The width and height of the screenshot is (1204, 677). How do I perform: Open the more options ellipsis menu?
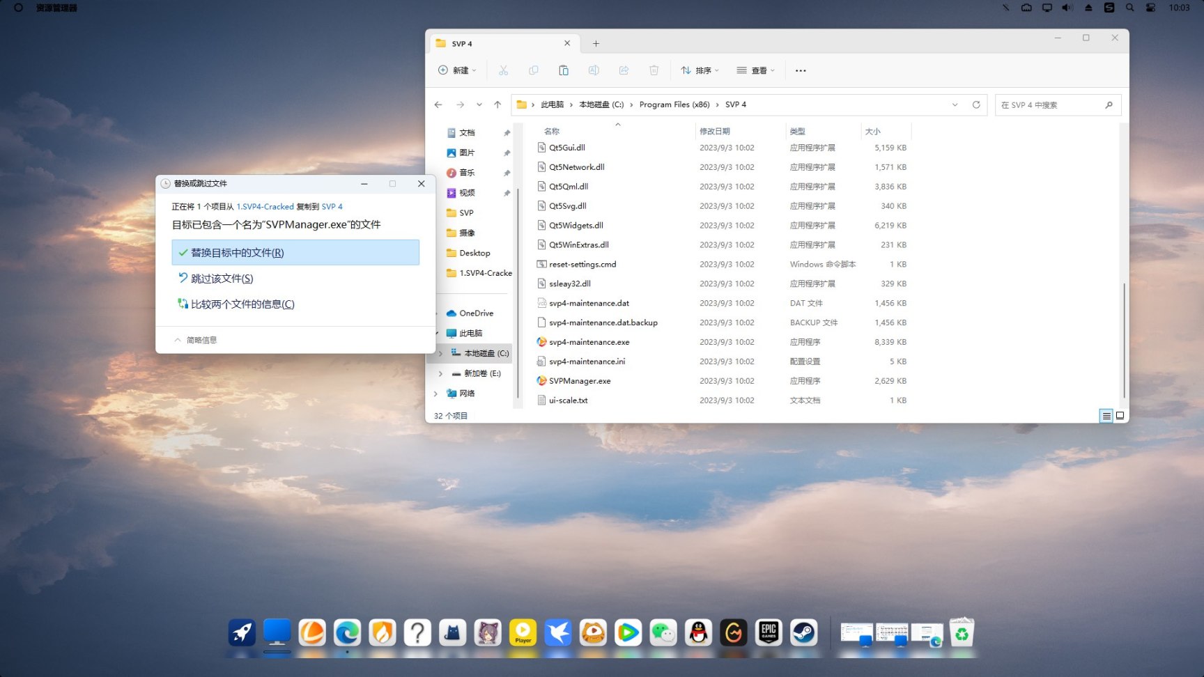(x=801, y=70)
